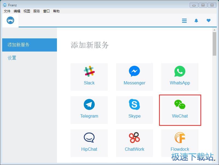This screenshot has height=165, width=219.
Task: Add the Skype service
Action: 134,110
